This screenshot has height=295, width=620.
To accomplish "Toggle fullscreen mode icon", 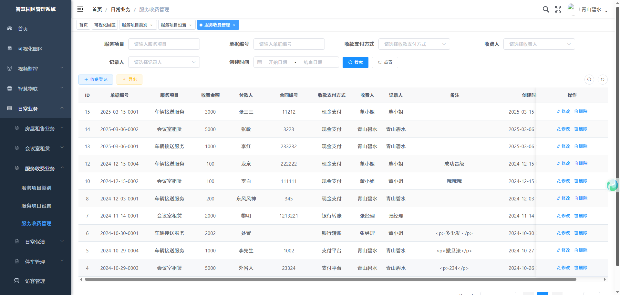I will tap(558, 9).
